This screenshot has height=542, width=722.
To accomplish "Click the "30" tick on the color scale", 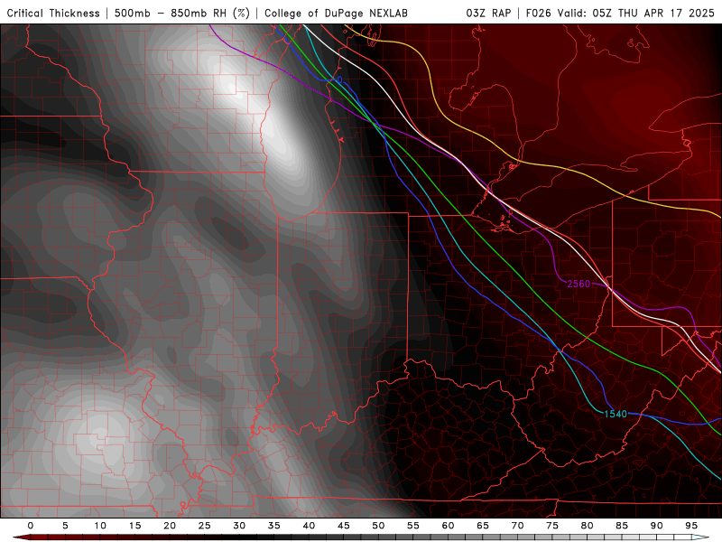I will (239, 526).
